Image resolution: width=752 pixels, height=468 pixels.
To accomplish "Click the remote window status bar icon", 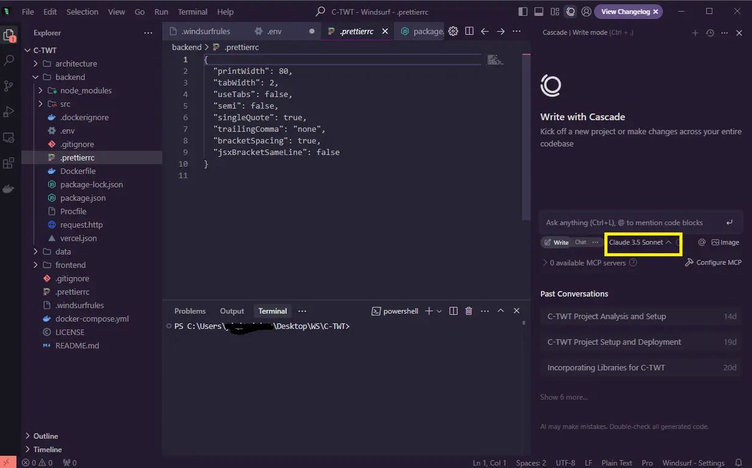I will (x=8, y=463).
